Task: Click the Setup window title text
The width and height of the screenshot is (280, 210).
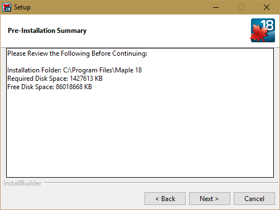Action: point(22,7)
